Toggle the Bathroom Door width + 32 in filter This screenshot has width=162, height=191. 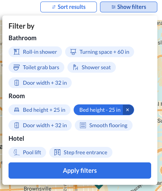[40, 83]
